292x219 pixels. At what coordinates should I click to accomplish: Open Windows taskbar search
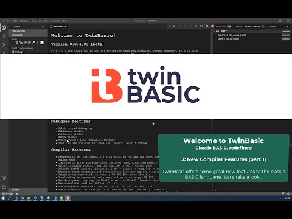9,198
